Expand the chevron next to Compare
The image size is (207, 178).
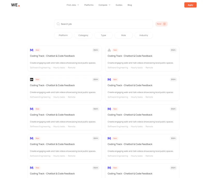109,5
